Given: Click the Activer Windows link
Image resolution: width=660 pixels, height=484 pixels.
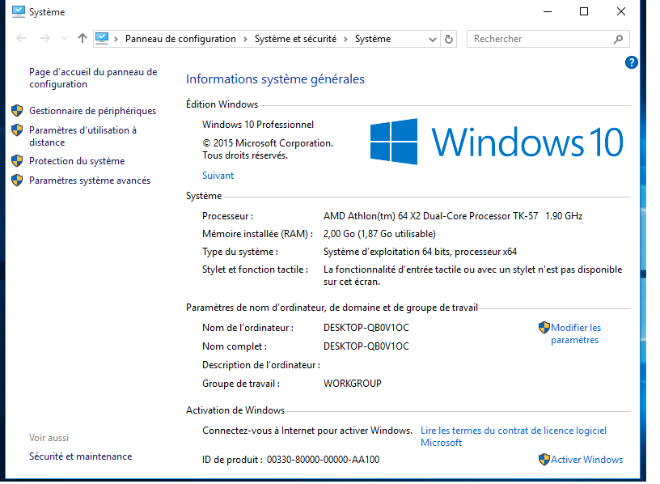Looking at the screenshot, I should pyautogui.click(x=586, y=460).
